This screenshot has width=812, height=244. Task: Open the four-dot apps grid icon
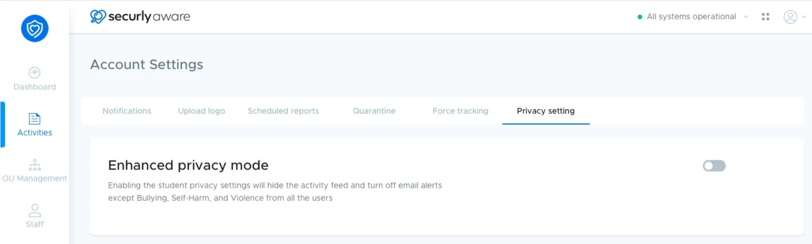click(x=765, y=16)
